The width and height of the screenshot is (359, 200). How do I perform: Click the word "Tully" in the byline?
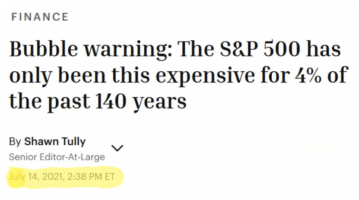74,141
